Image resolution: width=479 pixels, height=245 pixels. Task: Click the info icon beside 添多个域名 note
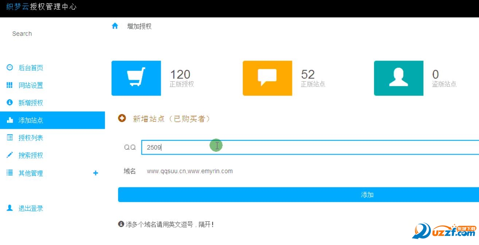[121, 224]
